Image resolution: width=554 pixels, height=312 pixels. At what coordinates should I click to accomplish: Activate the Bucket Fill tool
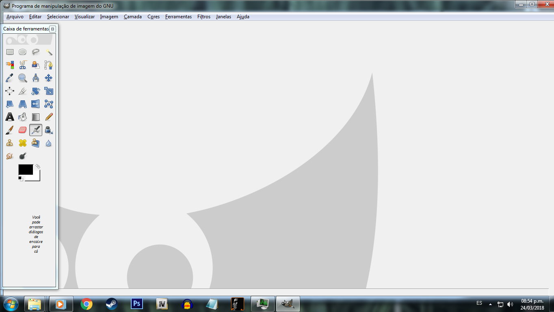pos(23,117)
